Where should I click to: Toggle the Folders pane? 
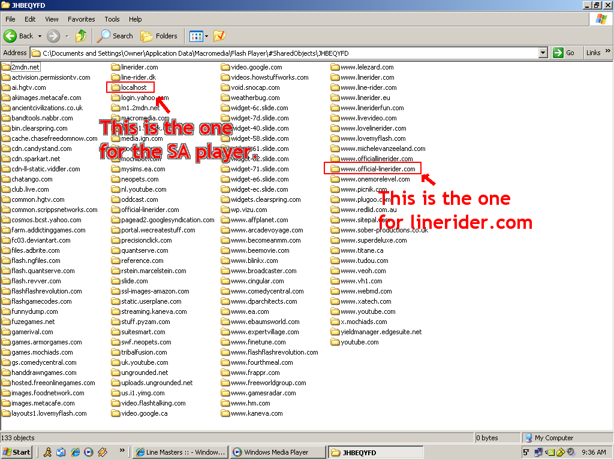[159, 36]
